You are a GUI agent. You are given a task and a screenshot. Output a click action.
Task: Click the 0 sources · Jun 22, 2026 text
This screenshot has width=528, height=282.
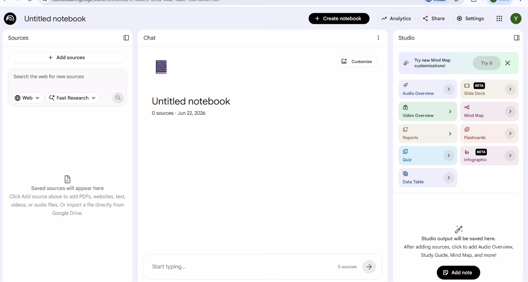click(x=179, y=113)
